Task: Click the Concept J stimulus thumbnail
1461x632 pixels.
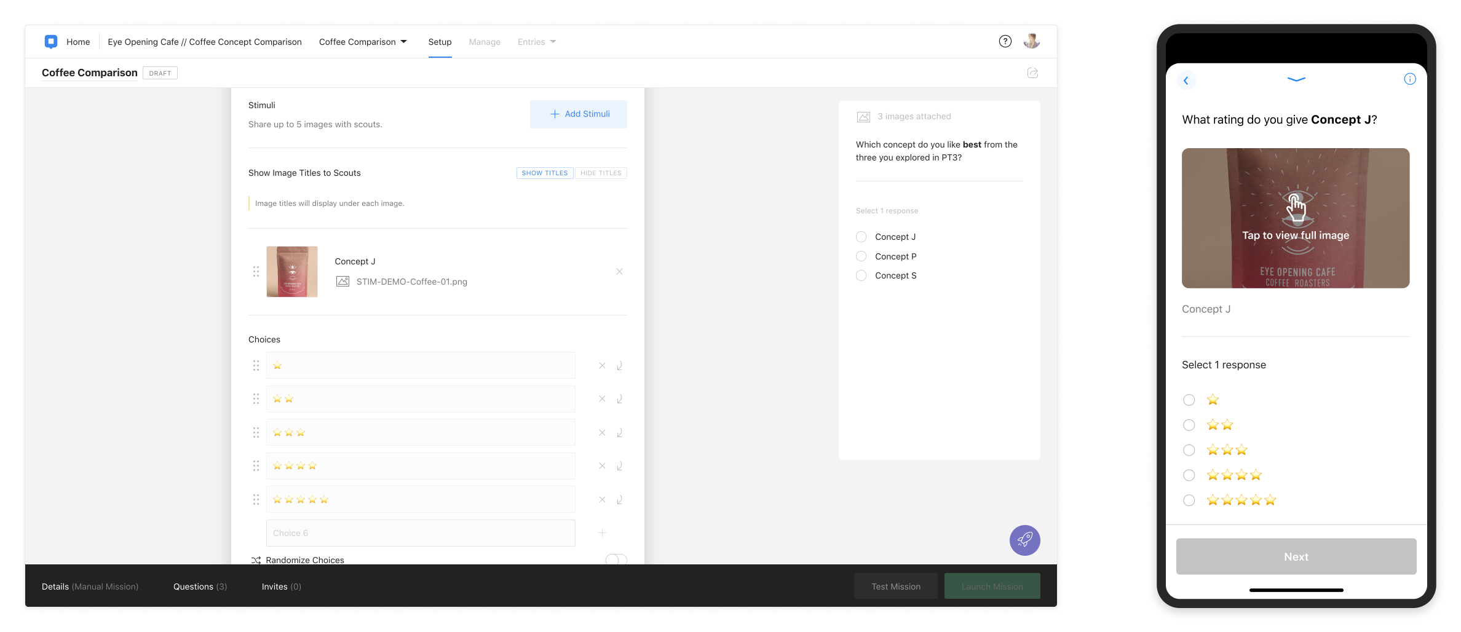Action: click(292, 272)
